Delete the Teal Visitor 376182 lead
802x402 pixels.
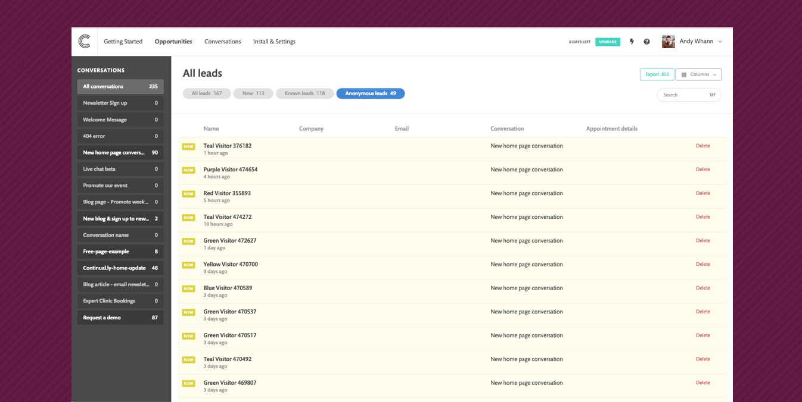(703, 146)
